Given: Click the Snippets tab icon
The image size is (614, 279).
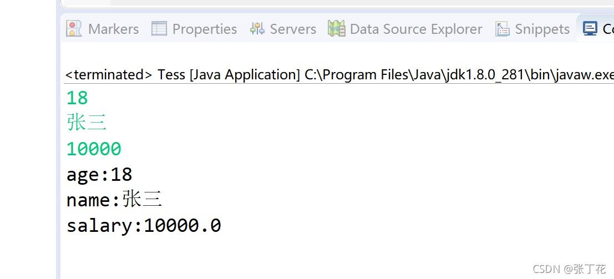Looking at the screenshot, I should (x=503, y=29).
